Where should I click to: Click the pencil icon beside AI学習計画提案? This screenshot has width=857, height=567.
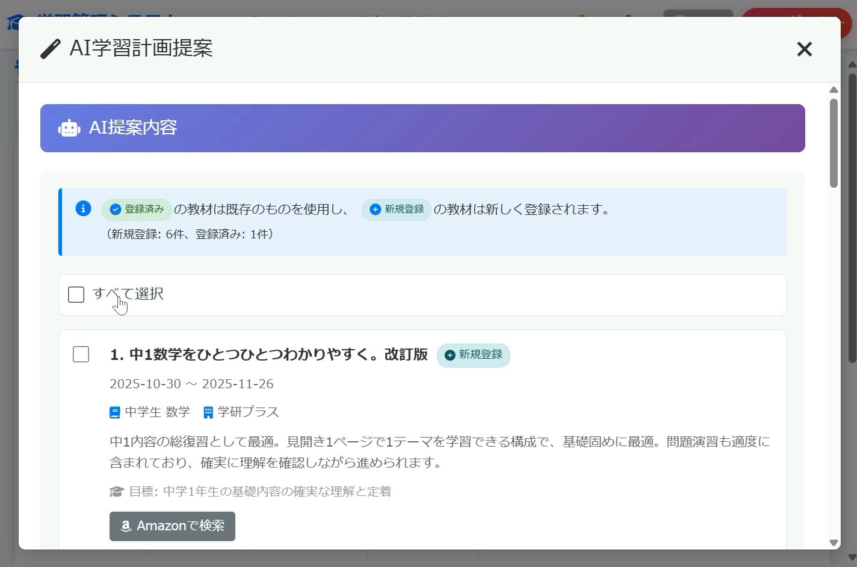click(51, 49)
